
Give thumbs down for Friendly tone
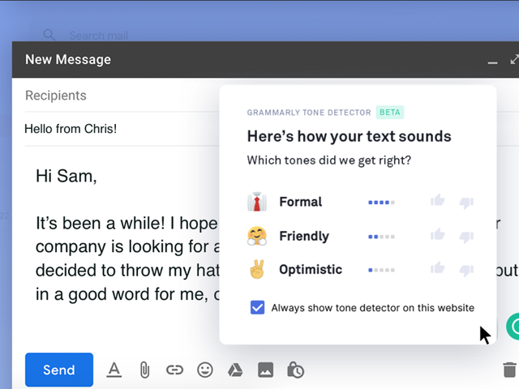(466, 237)
